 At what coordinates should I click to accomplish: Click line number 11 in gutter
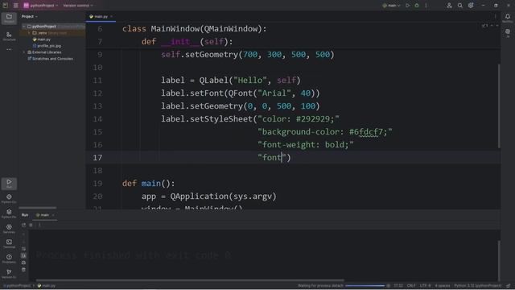[x=97, y=81]
